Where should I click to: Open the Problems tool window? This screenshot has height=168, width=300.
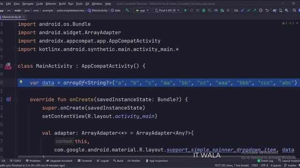click(33, 161)
